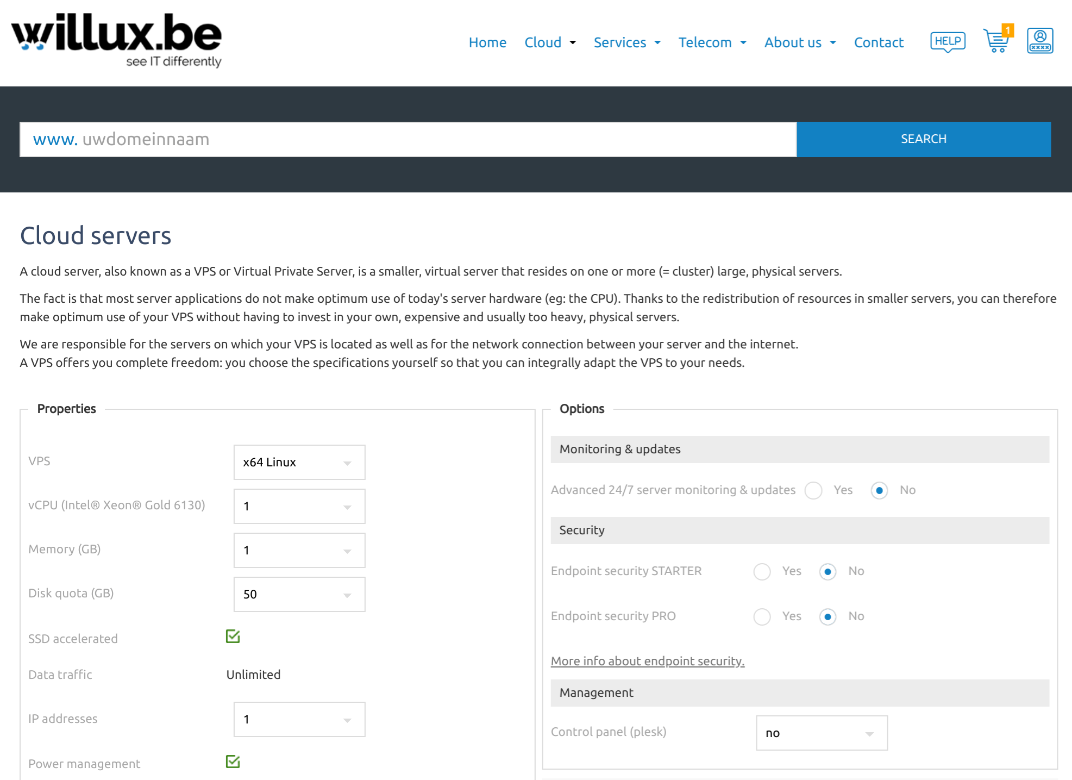Image resolution: width=1072 pixels, height=780 pixels.
Task: Click the user account icon
Action: (x=1040, y=40)
